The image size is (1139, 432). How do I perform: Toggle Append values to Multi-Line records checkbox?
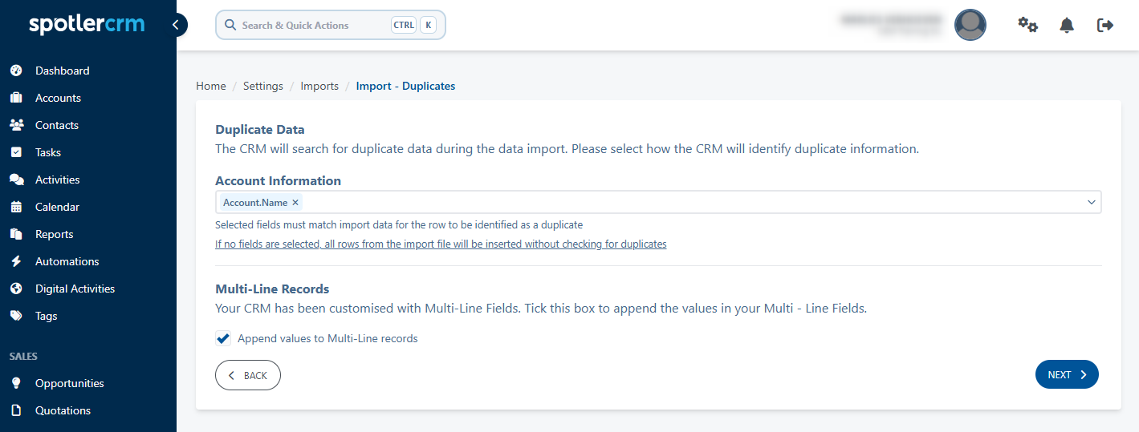click(x=223, y=338)
